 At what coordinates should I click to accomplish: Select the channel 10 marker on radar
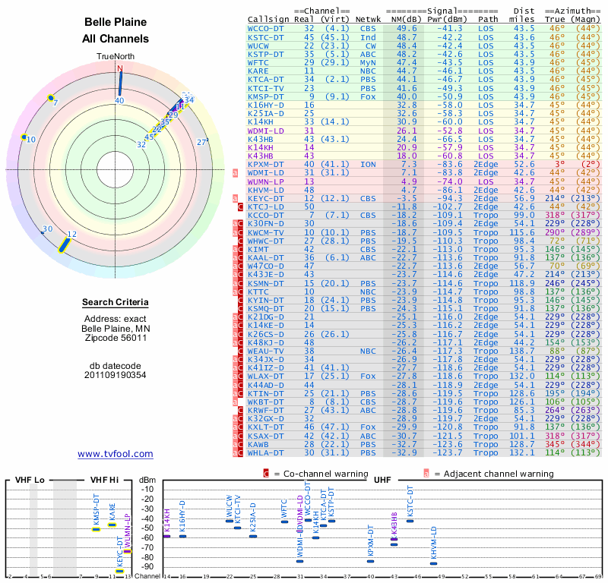22,138
